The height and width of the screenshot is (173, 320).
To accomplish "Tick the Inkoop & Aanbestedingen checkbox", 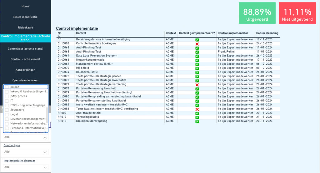I will pyautogui.click(x=7, y=92).
